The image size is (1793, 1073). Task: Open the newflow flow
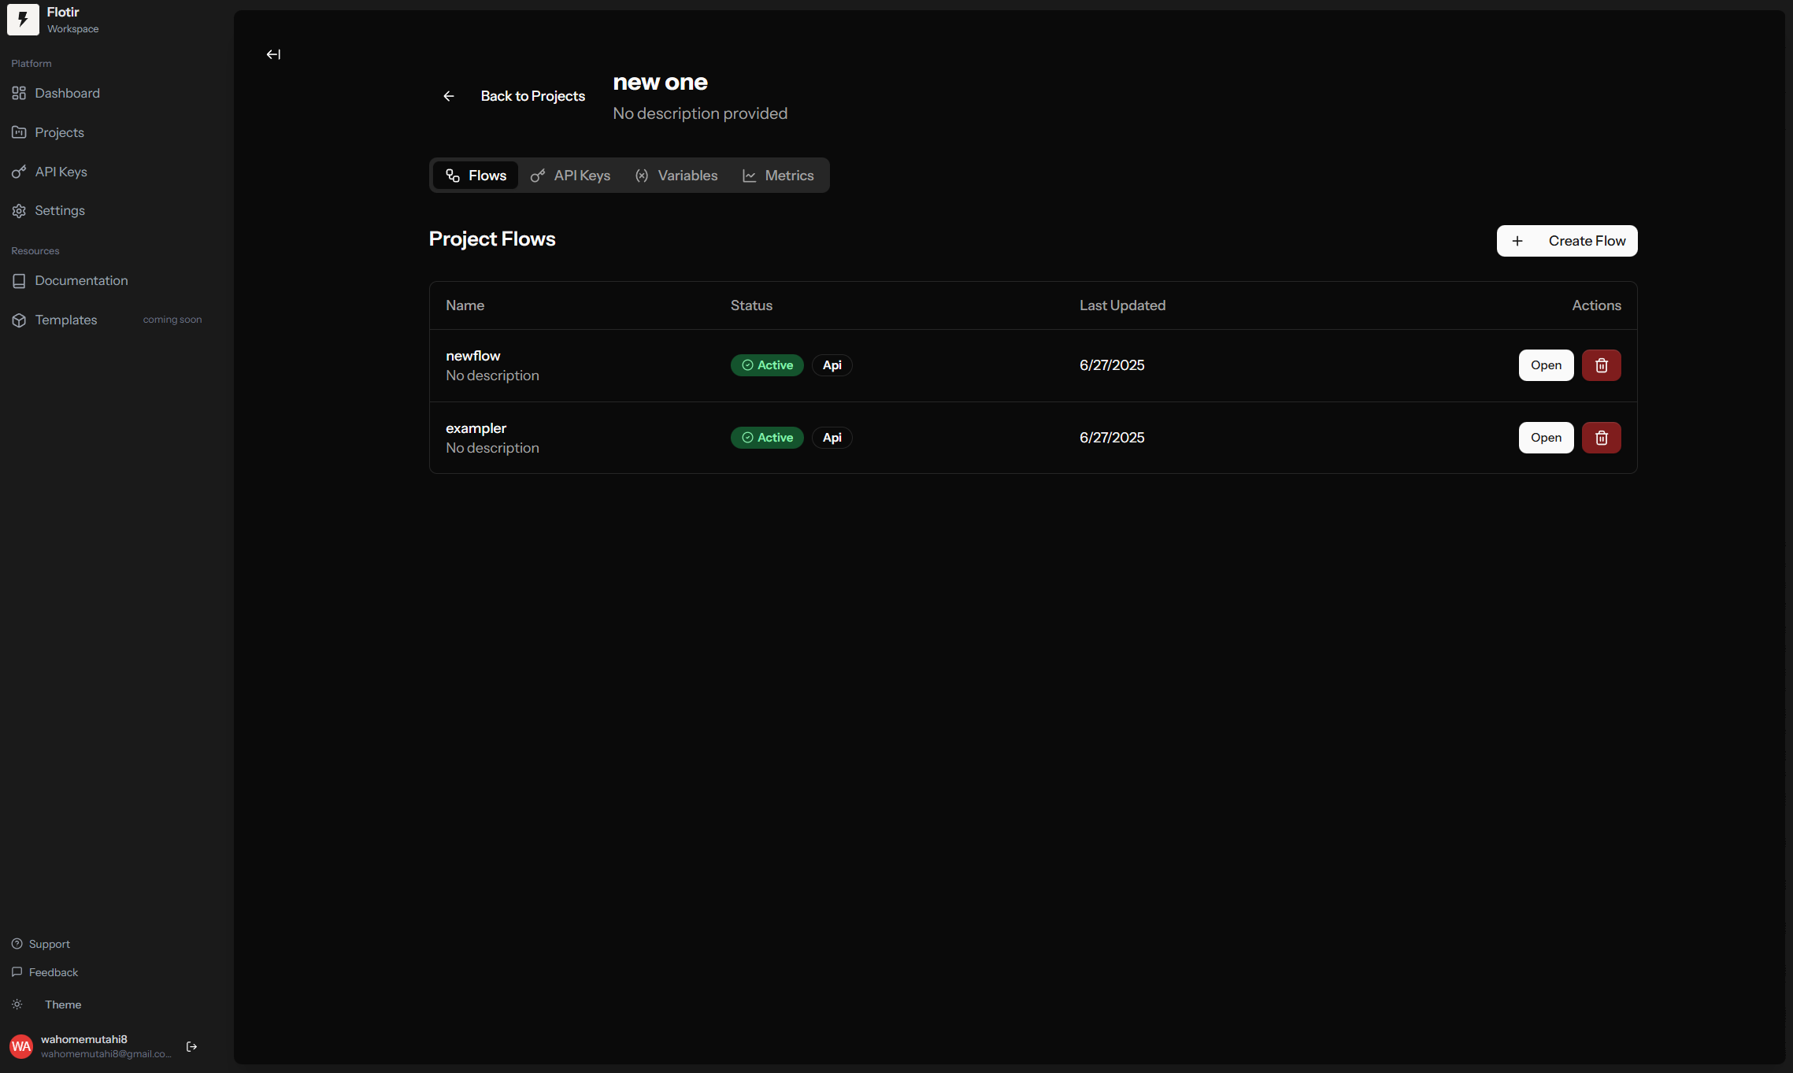[x=1545, y=365]
